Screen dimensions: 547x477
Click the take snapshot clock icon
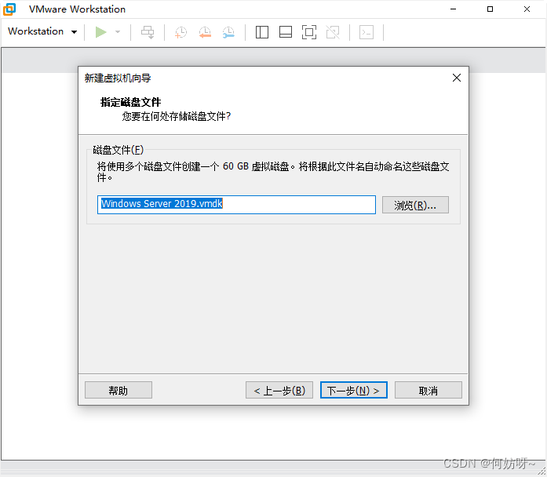pyautogui.click(x=181, y=32)
